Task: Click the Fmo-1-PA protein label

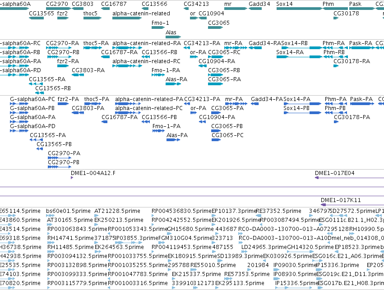Action: coord(167,126)
